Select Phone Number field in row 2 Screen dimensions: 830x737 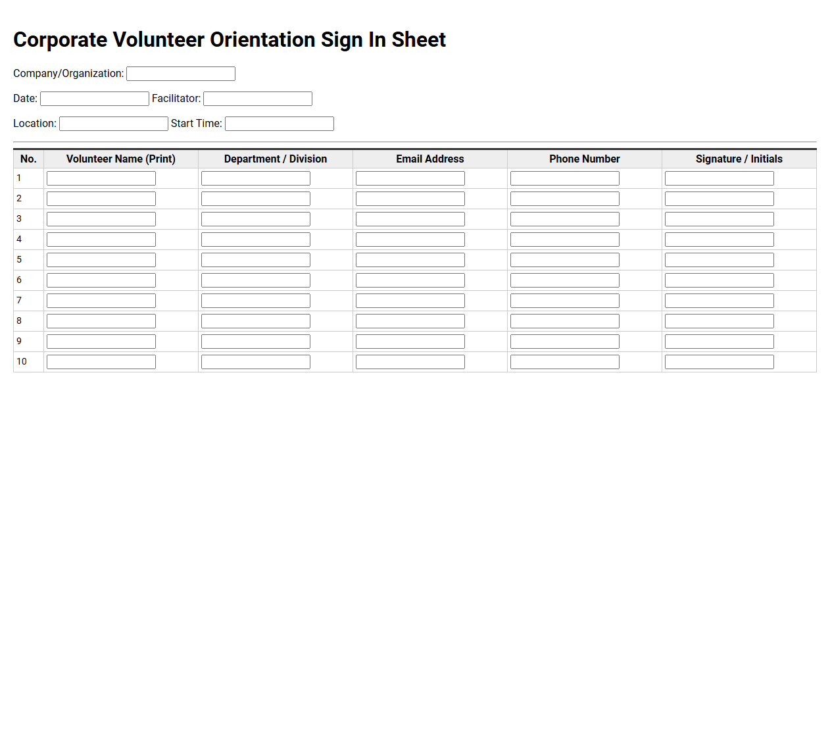click(x=565, y=199)
